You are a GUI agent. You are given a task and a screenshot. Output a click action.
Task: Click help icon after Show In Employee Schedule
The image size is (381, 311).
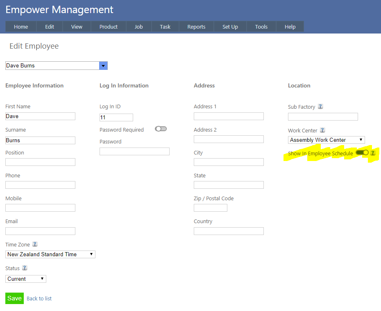point(373,153)
